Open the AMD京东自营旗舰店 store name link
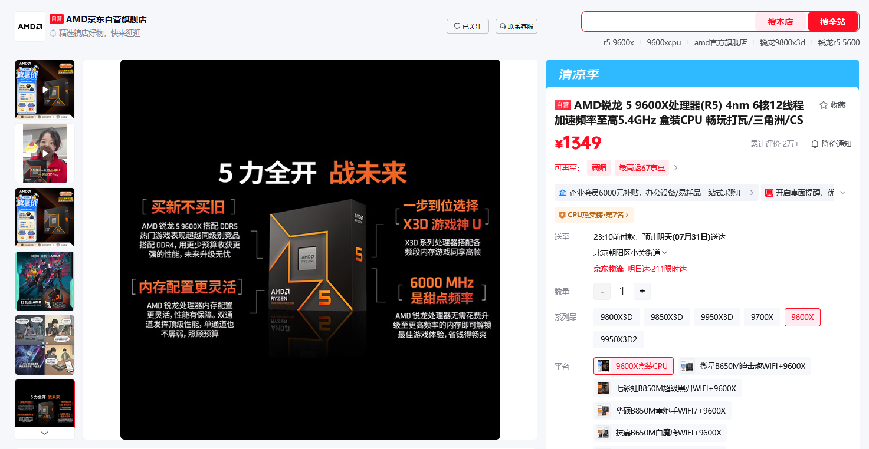The image size is (869, 449). (x=106, y=19)
